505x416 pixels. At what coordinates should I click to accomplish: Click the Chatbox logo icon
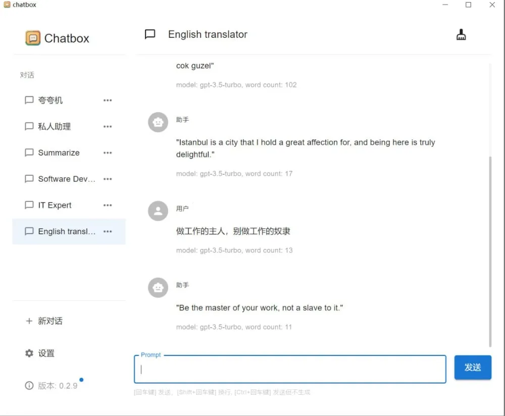coord(33,38)
